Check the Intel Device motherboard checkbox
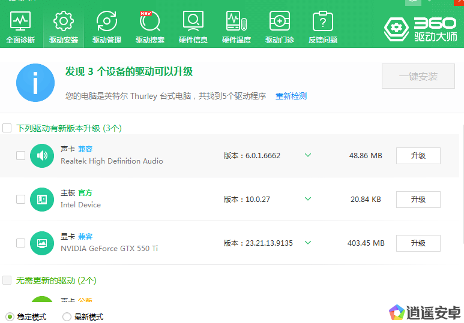This screenshot has width=464, height=323. 21,200
